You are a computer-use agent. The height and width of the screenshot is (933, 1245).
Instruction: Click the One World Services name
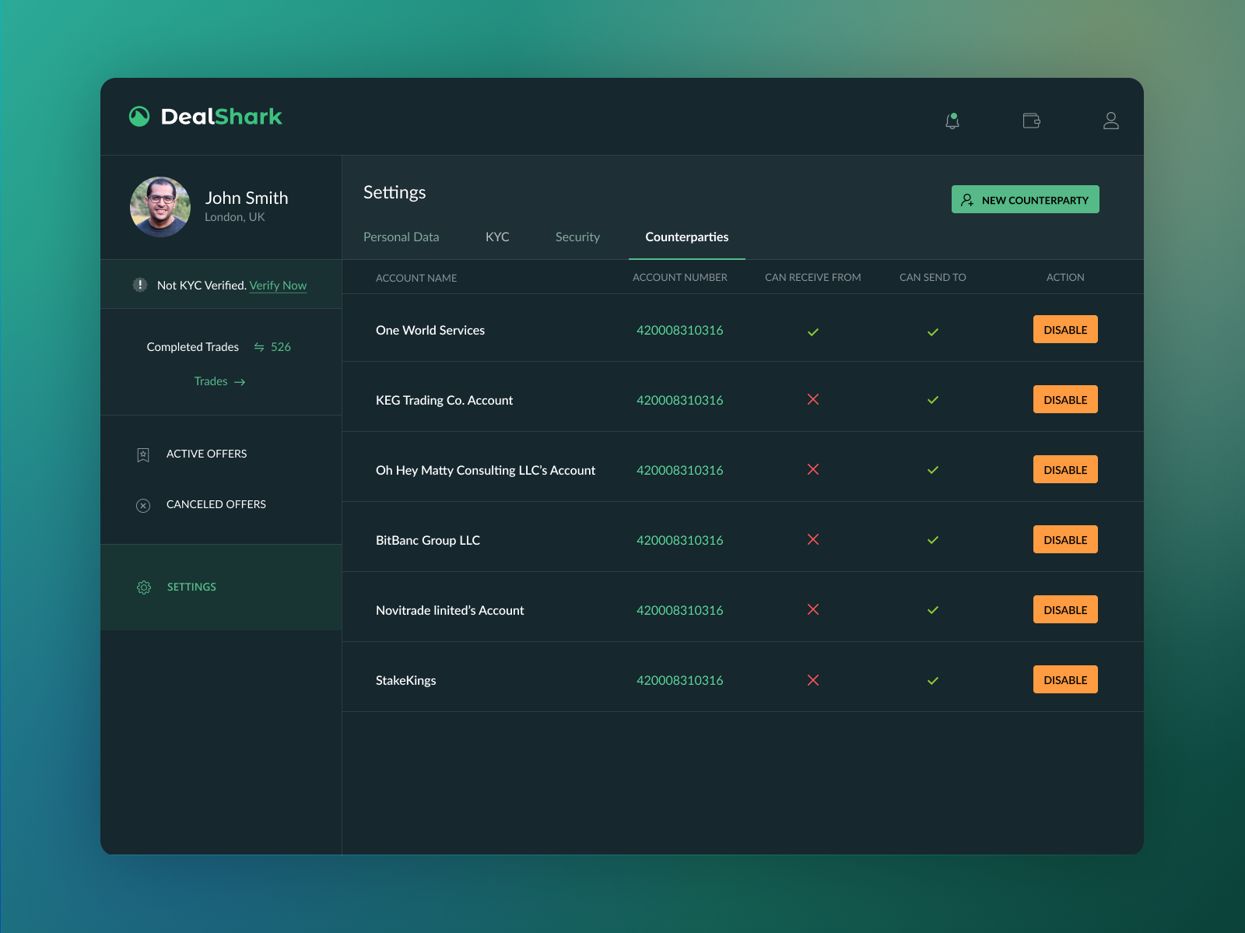(430, 330)
